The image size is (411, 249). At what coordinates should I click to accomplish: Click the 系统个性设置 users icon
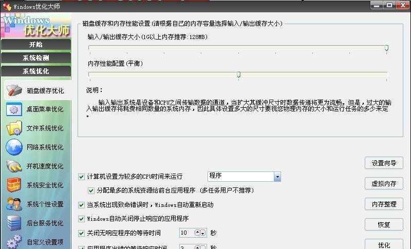click(14, 204)
